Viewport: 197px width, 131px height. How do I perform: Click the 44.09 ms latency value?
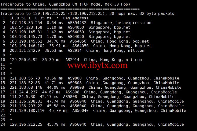point(56,87)
